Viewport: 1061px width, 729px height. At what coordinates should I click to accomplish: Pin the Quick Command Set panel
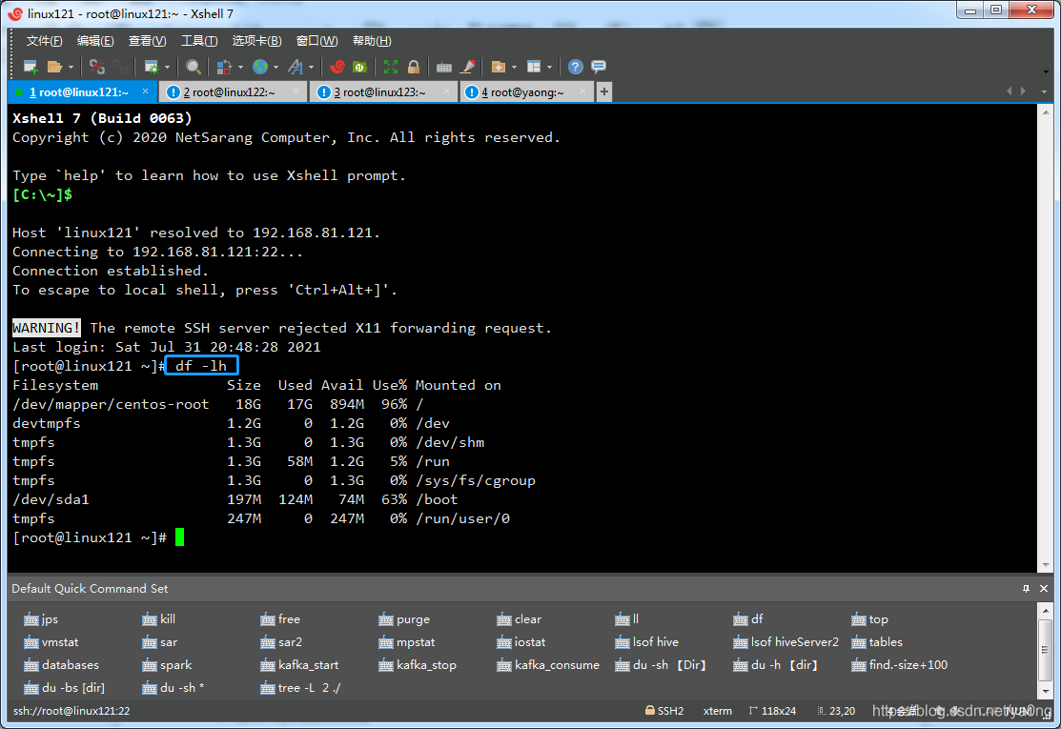point(1026,588)
